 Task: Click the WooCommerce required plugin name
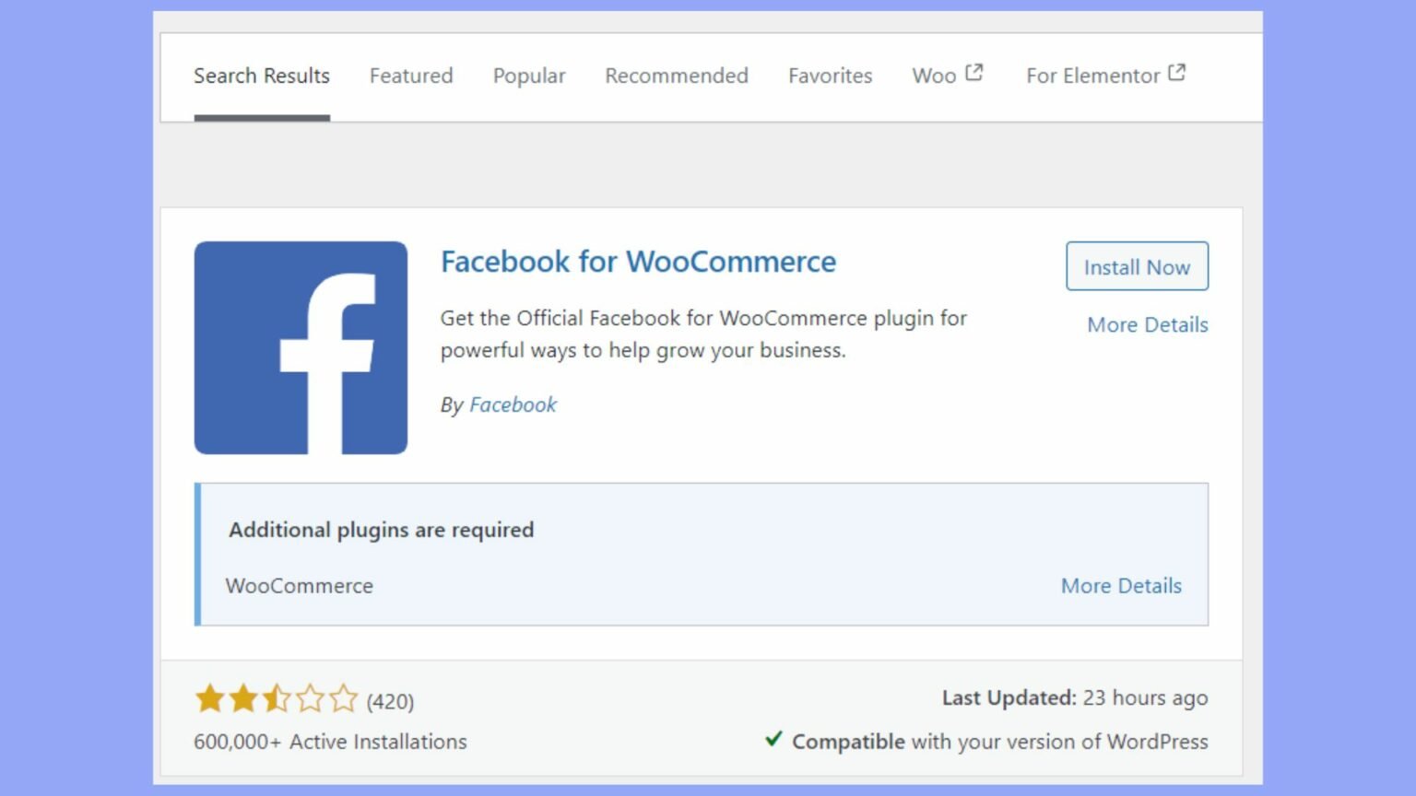click(x=299, y=586)
